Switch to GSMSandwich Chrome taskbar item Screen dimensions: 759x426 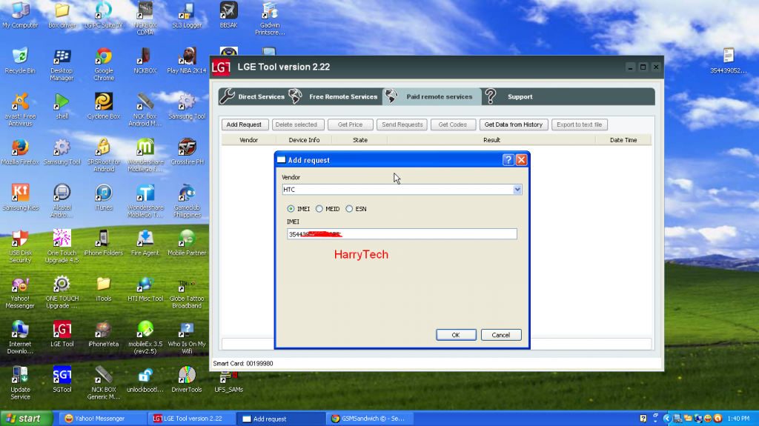click(370, 419)
